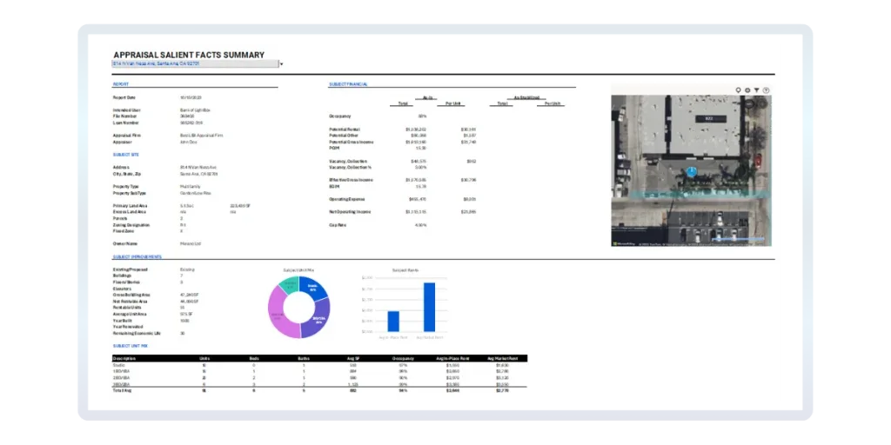Click the Owner Name label
The width and height of the screenshot is (891, 445).
pos(125,244)
